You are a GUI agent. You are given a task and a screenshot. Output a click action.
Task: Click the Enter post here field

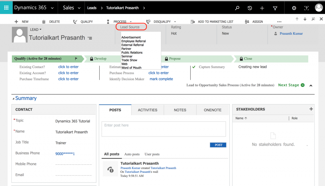[164, 129]
